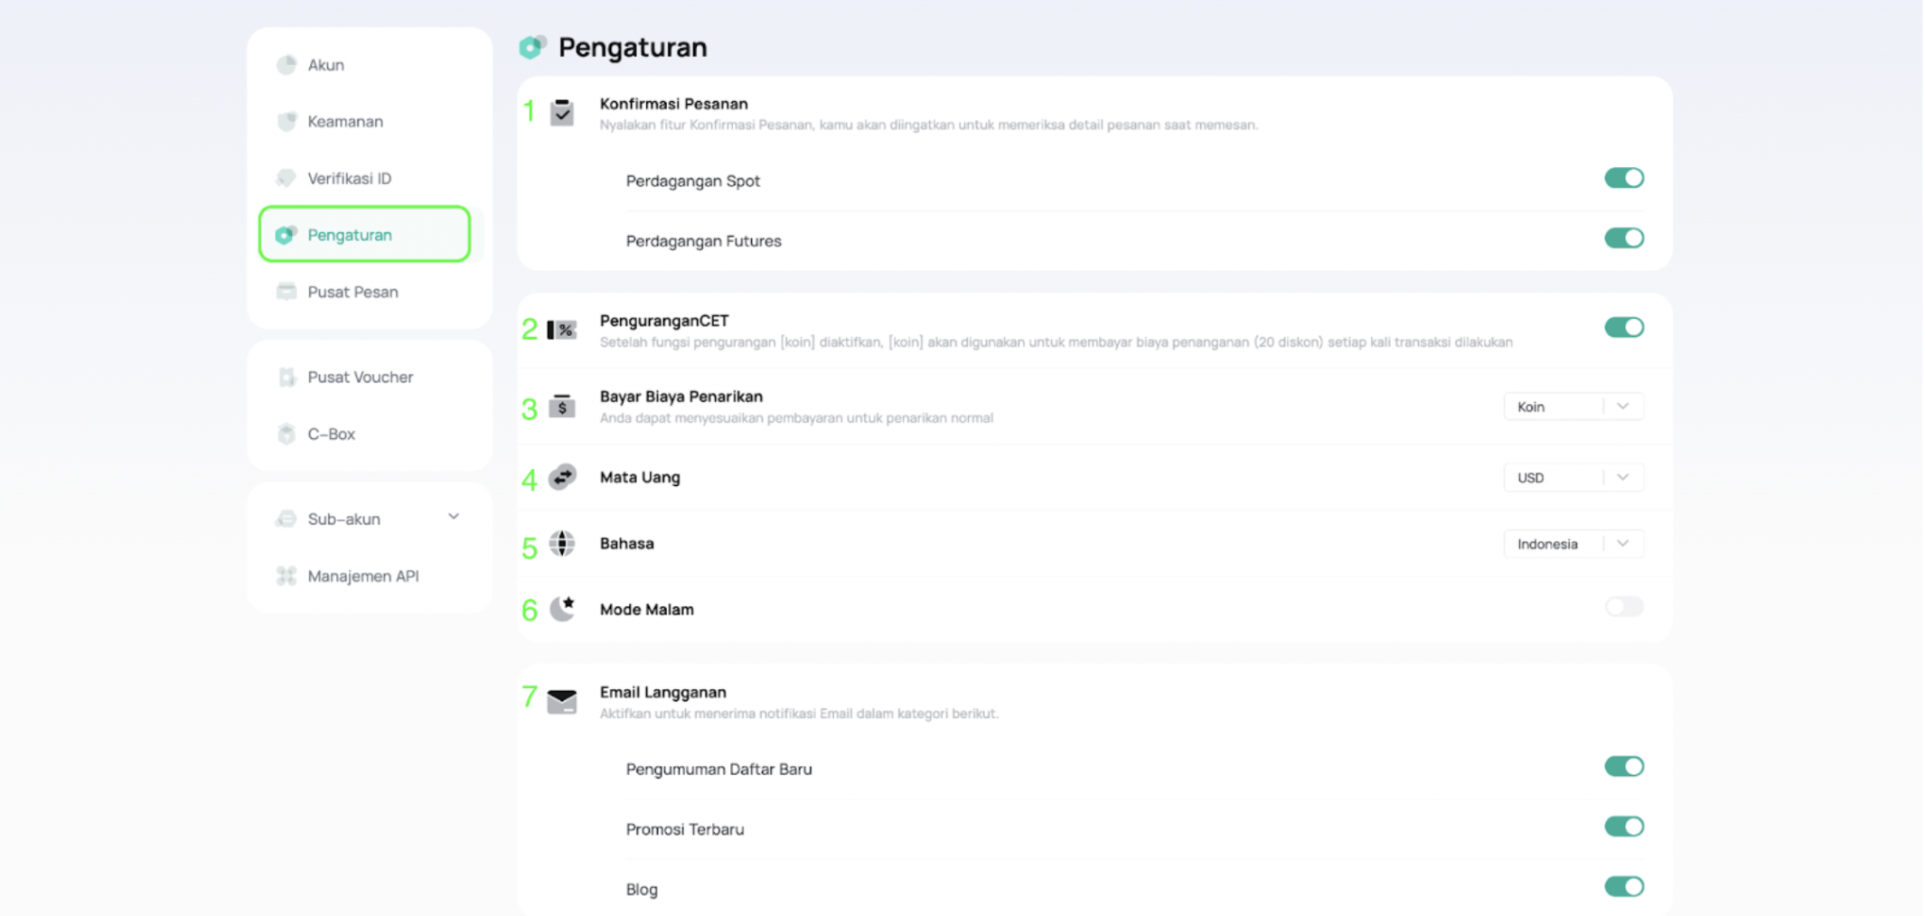1925x916 pixels.
Task: Click the Manajemen API sidebar icon
Action: coord(286,575)
